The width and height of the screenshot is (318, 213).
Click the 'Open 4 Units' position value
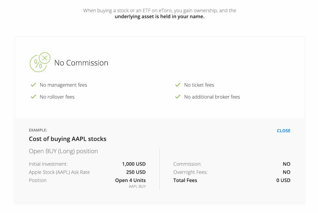point(130,180)
